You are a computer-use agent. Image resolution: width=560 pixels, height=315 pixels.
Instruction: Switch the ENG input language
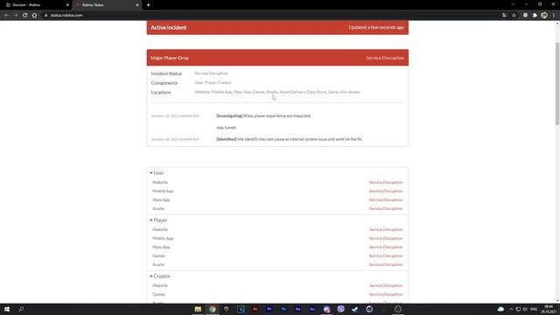click(x=534, y=309)
